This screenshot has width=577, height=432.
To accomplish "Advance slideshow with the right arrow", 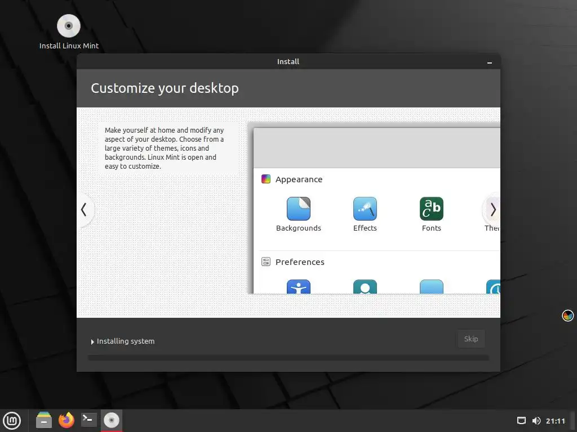I will click(492, 210).
